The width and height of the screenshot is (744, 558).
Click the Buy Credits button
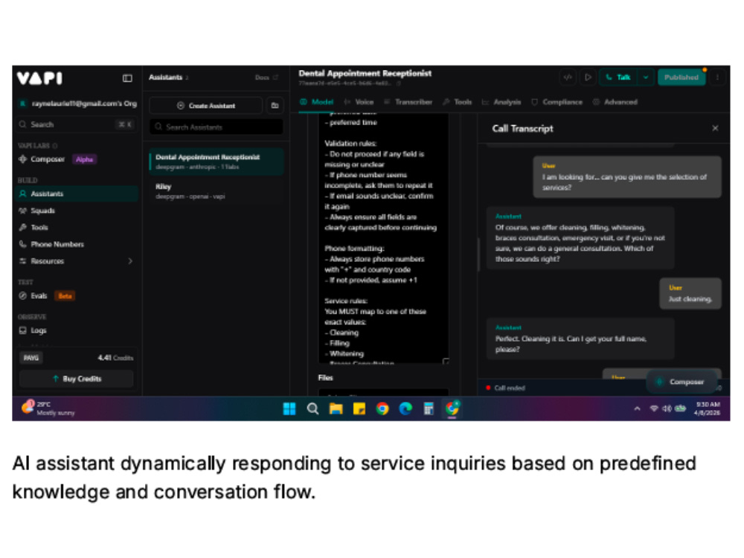pos(77,379)
